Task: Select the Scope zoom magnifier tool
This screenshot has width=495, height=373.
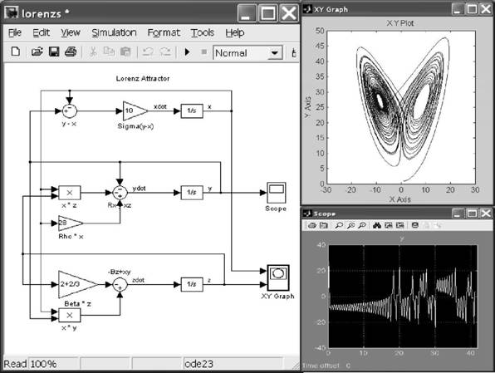Action: 339,225
